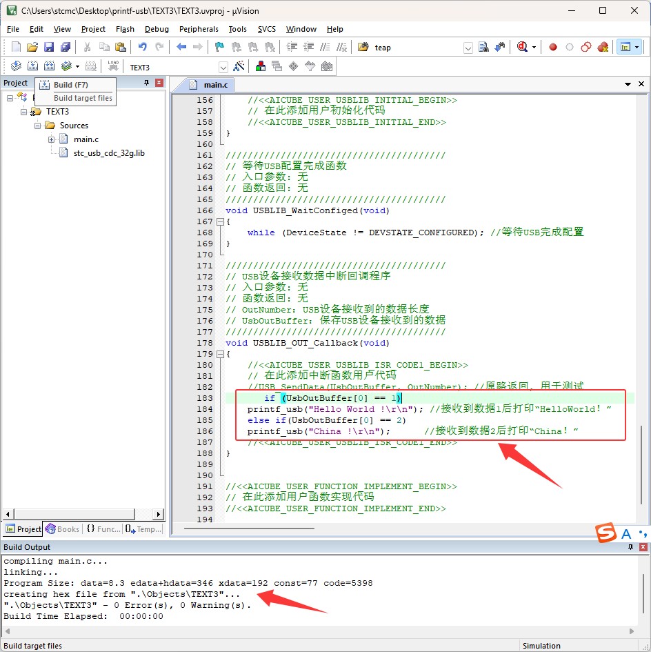The height and width of the screenshot is (652, 651).
Task: Start incremental find
Action: [500, 47]
